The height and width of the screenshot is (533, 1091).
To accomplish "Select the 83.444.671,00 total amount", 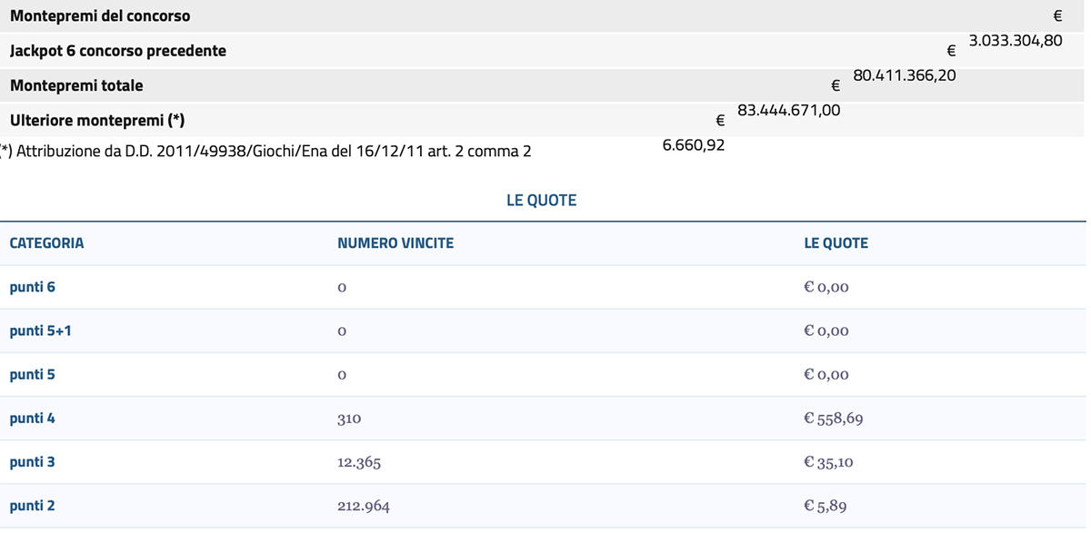I will pyautogui.click(x=789, y=110).
